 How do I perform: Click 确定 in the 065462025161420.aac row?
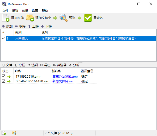84,81
